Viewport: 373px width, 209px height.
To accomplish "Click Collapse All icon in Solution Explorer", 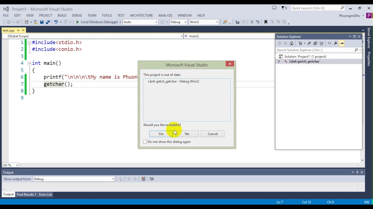I will click(x=315, y=43).
